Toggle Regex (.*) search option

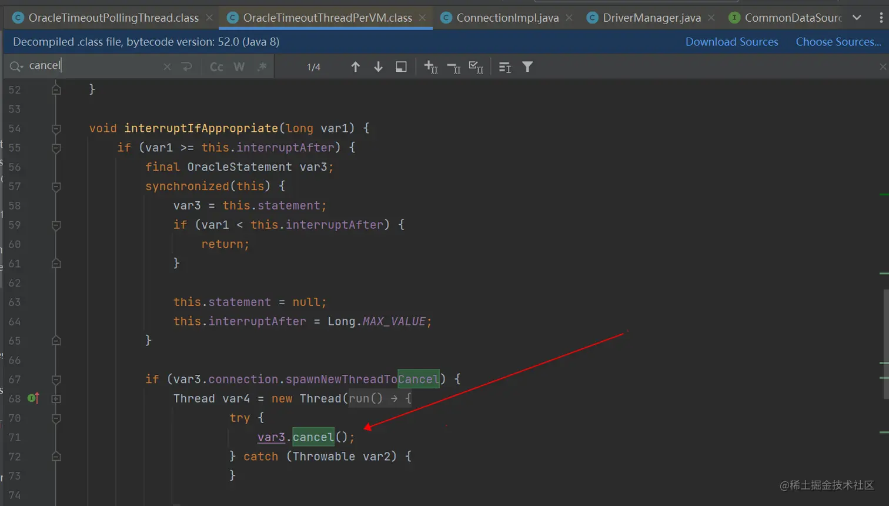click(262, 67)
